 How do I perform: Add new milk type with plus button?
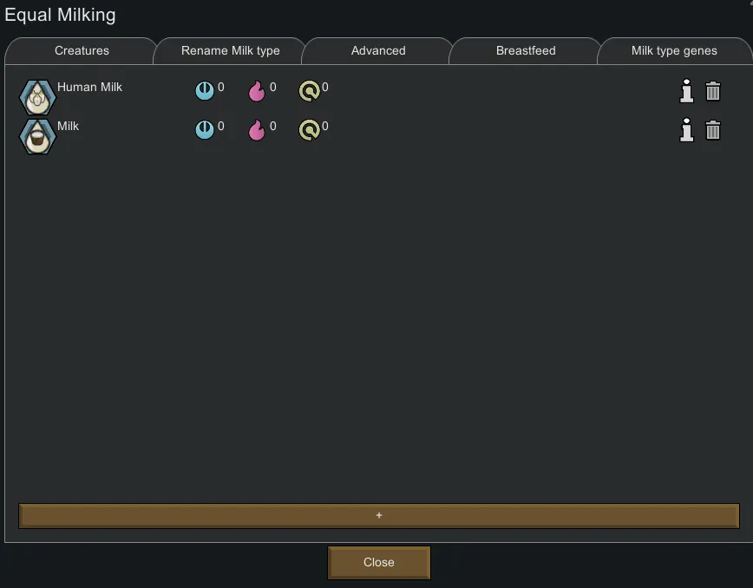coord(379,515)
